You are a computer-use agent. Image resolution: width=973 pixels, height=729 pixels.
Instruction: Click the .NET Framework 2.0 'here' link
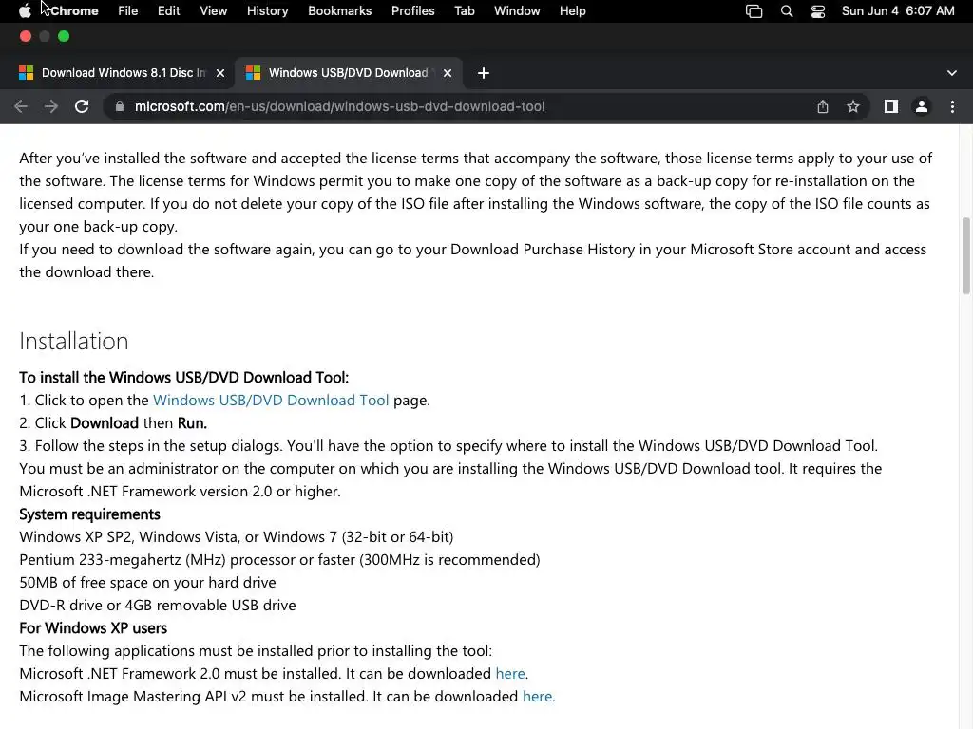tap(510, 673)
